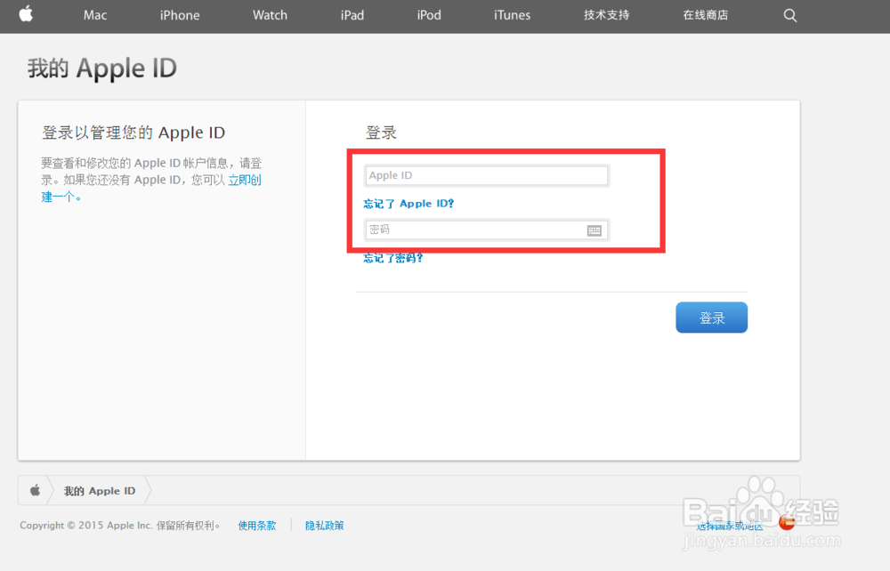Open the Watch menu item
Screen dimensions: 890x571
(x=271, y=15)
